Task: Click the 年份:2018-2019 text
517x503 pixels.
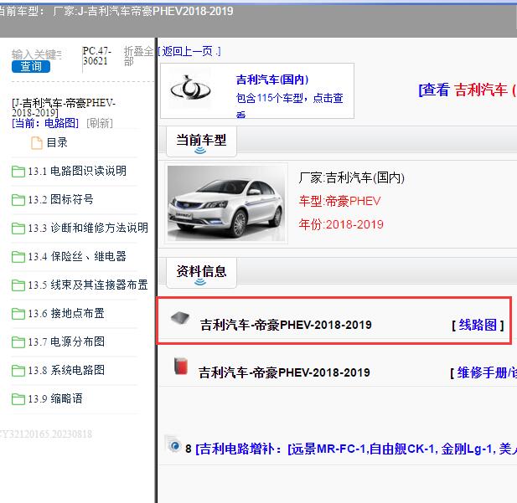Action: 341,224
